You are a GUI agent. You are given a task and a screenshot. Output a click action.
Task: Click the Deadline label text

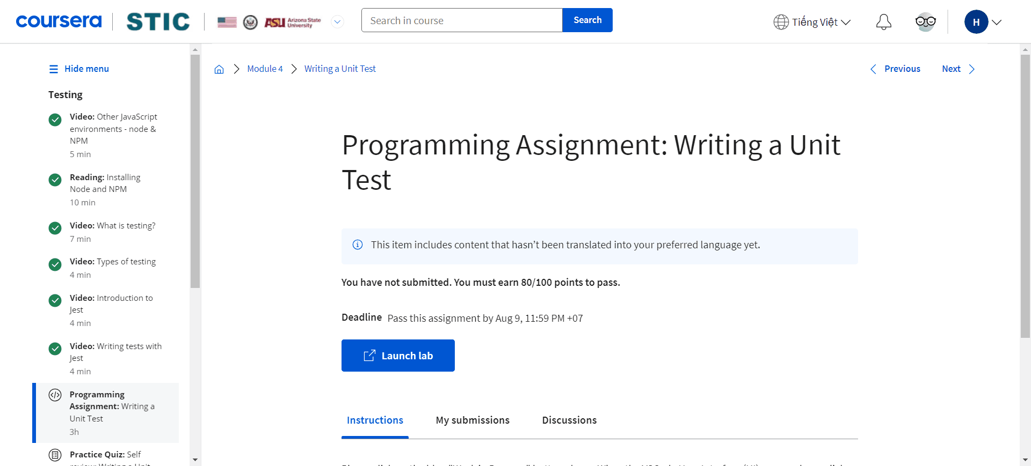361,317
